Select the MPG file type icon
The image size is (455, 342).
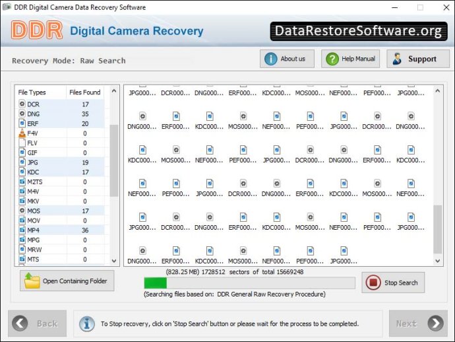(22, 240)
